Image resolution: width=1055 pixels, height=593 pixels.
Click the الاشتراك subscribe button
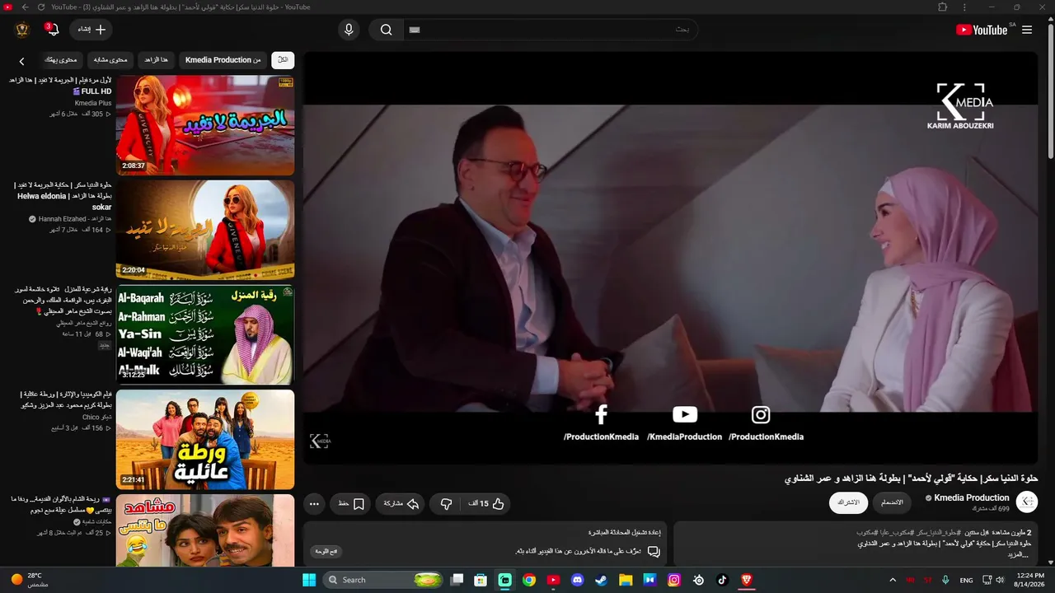point(848,502)
